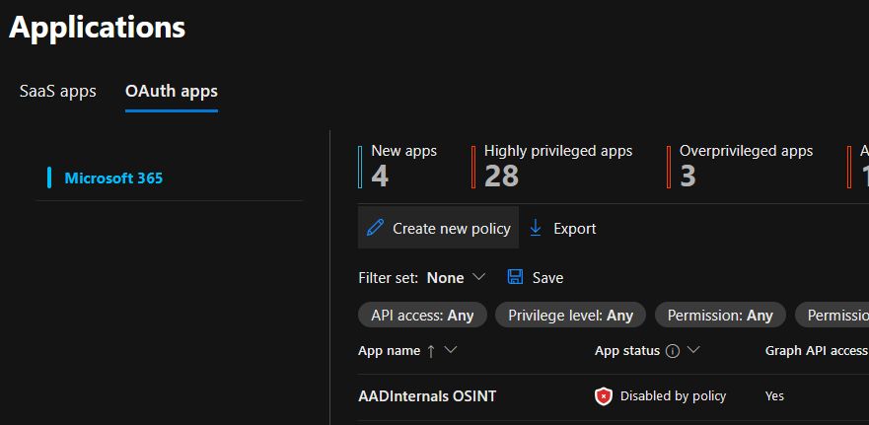Screen dimensions: 869x425
Task: Click the App status column header text
Action: 627,351
